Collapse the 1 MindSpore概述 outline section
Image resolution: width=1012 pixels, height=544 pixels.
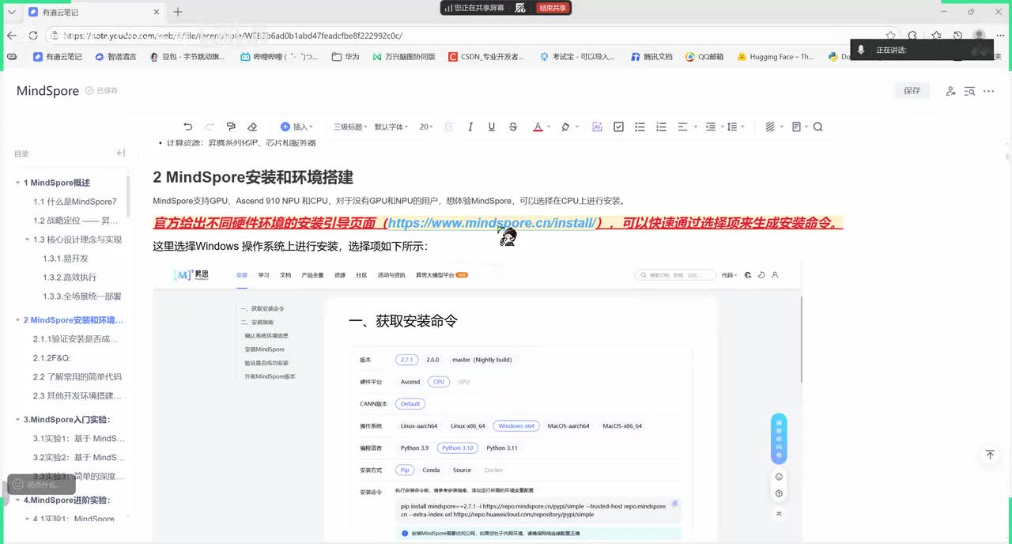pyautogui.click(x=17, y=183)
